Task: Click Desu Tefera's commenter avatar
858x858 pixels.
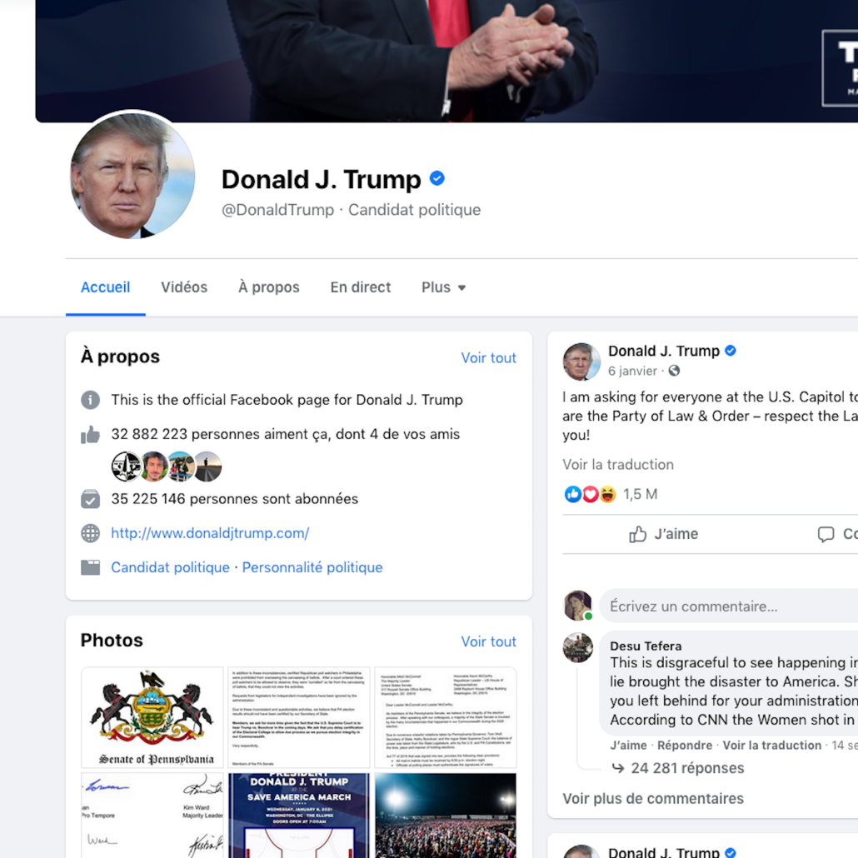Action: (x=578, y=647)
